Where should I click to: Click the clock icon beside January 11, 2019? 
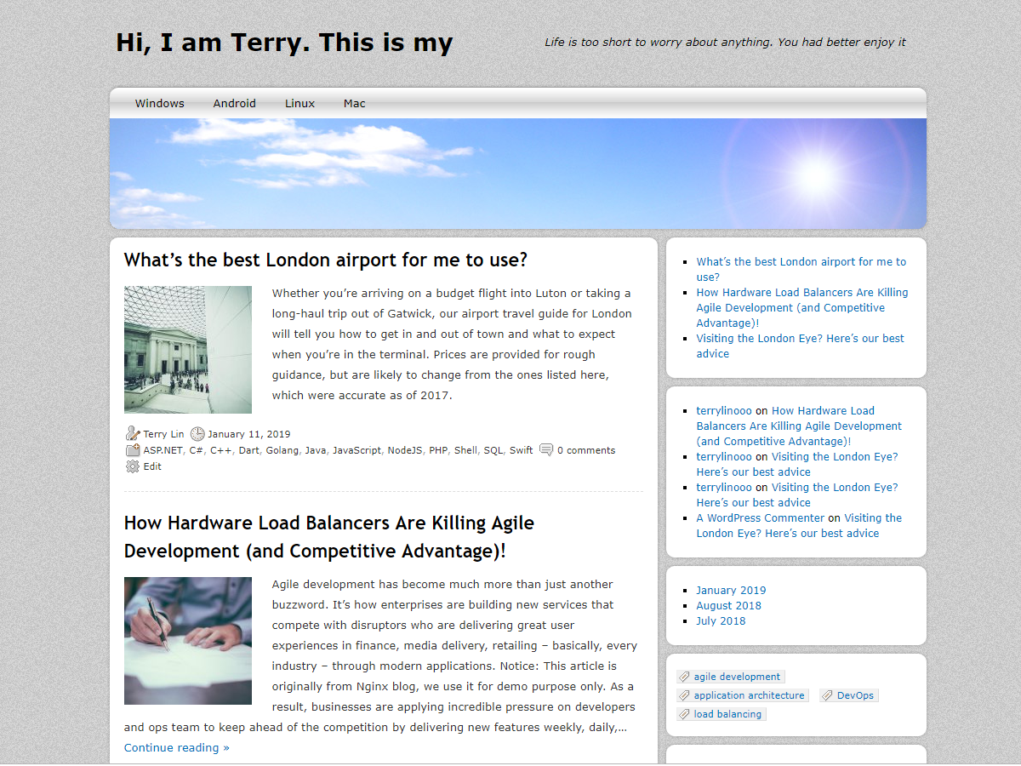pos(197,434)
